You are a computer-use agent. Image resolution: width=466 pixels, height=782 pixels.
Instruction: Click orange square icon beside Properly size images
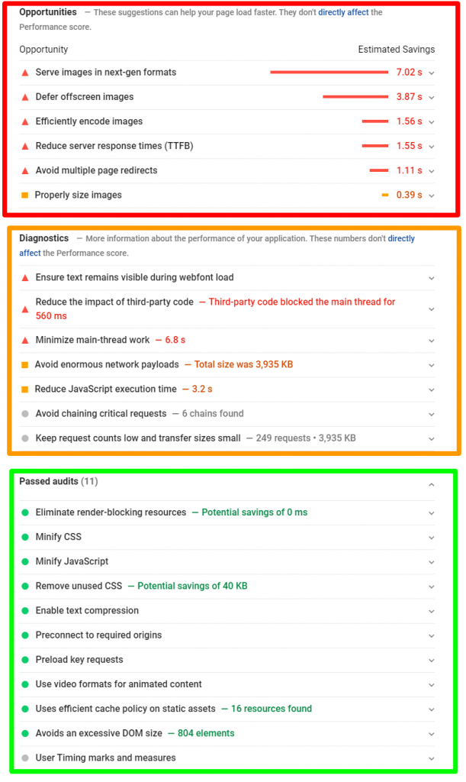(25, 195)
